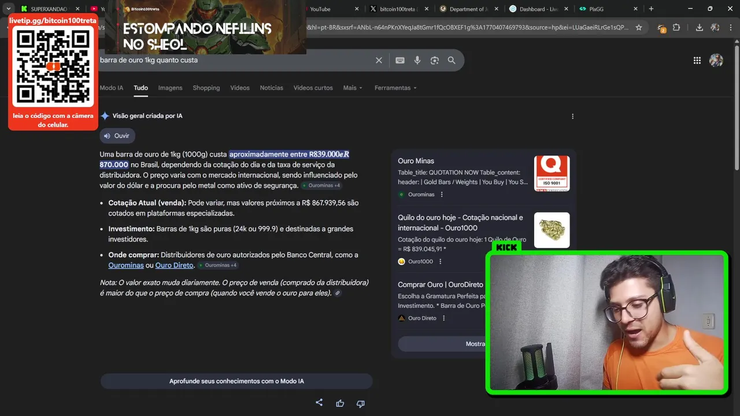This screenshot has width=740, height=416.
Task: Switch to the Modo IA tab
Action: click(x=112, y=88)
